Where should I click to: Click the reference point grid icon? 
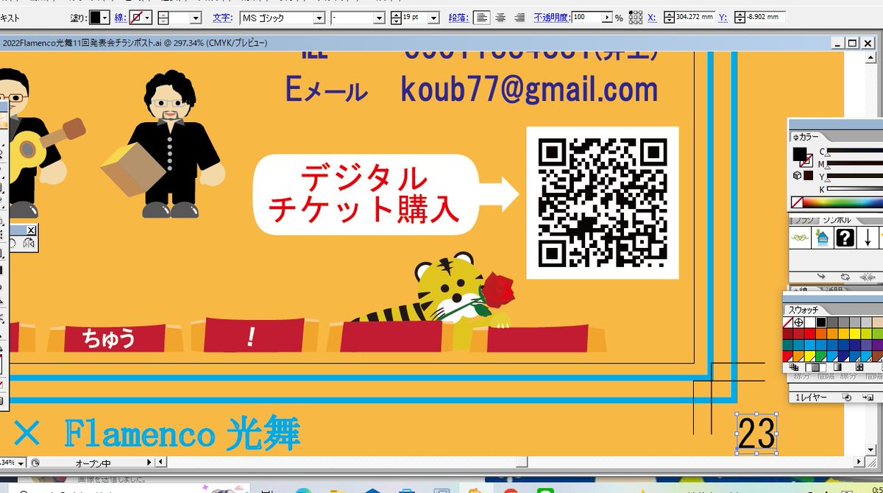(x=635, y=17)
